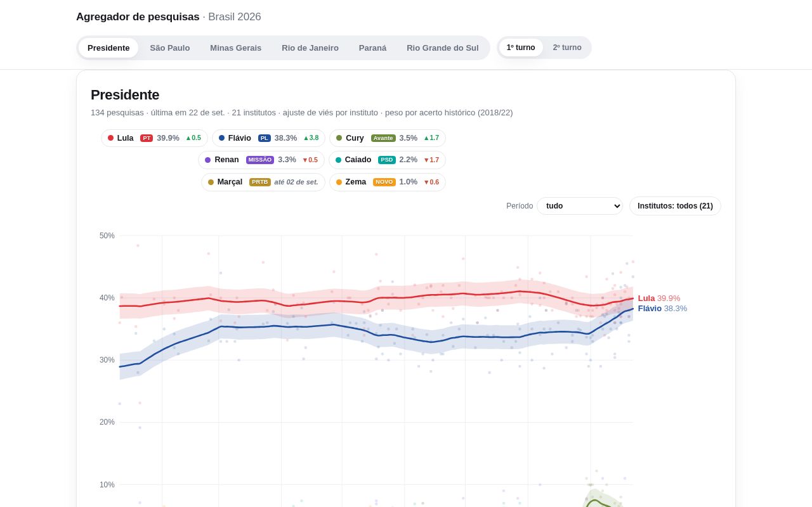Click the 'Brasil 2026' header text
The width and height of the screenshot is (812, 507).
[x=235, y=17]
